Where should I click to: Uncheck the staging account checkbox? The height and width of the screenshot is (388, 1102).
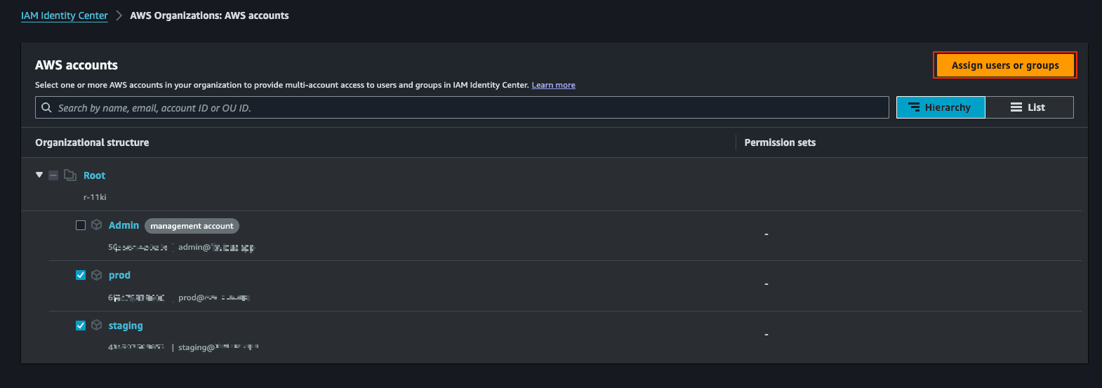81,326
